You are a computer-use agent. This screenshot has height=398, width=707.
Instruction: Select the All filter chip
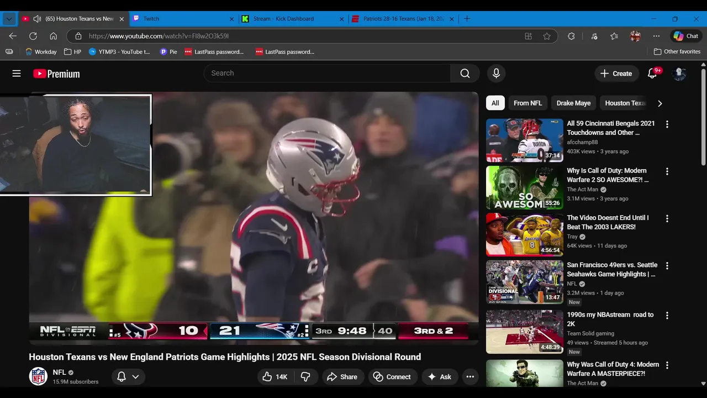(495, 103)
